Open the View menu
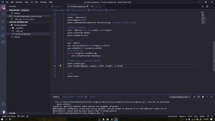215x121 pixels. coord(27,2)
